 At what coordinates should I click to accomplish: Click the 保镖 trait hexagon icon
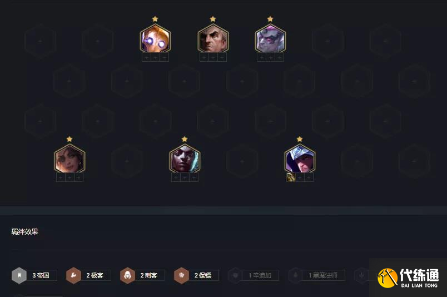[181, 275]
